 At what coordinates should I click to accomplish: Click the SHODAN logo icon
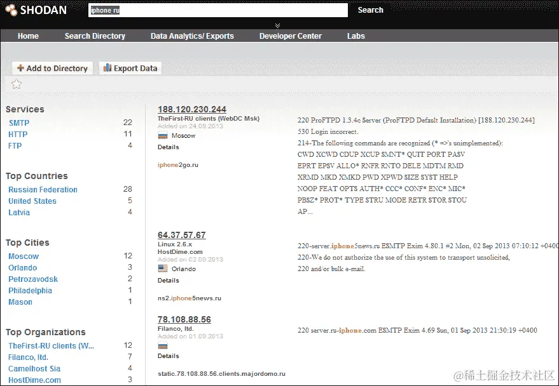tap(11, 10)
